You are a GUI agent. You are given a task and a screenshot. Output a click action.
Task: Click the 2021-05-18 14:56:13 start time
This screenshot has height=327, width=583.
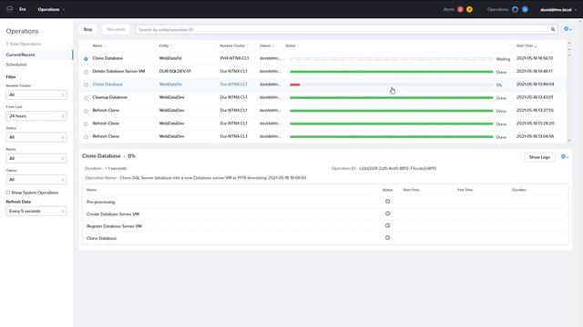tap(535, 58)
